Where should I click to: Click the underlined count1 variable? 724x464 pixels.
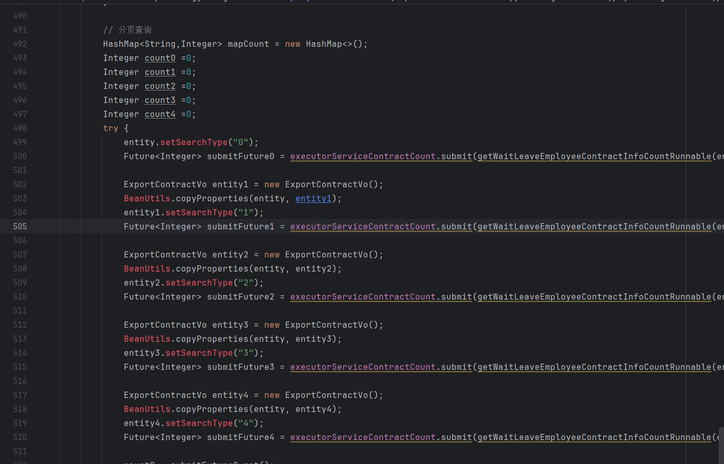[x=160, y=72]
